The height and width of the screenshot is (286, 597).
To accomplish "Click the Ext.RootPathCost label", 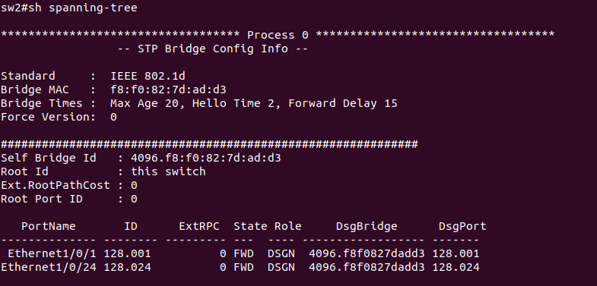I will [56, 185].
